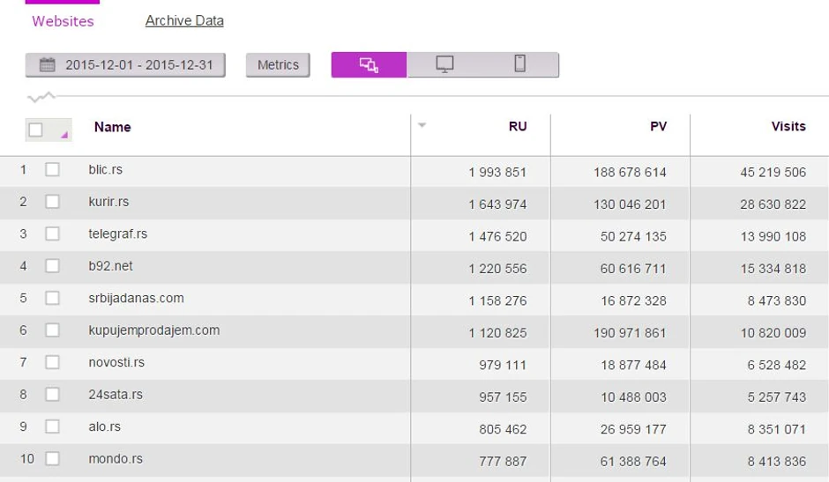Toggle the select-all header checkbox
Image resolution: width=829 pixels, height=482 pixels.
[36, 130]
